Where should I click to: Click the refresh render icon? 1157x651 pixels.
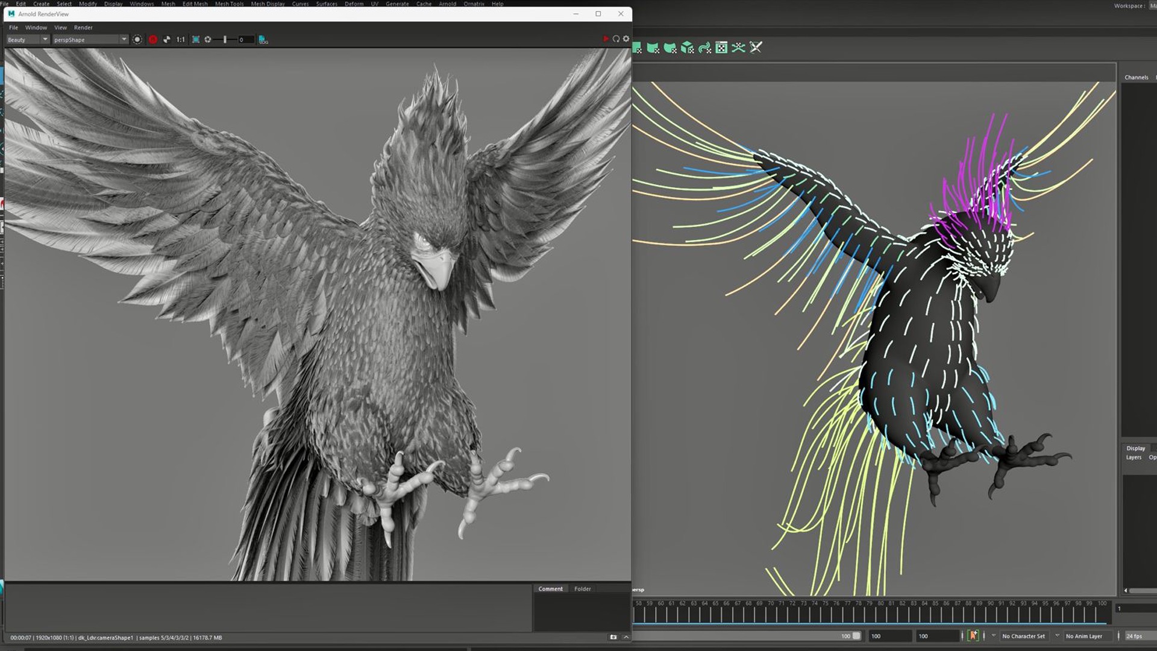coord(616,39)
